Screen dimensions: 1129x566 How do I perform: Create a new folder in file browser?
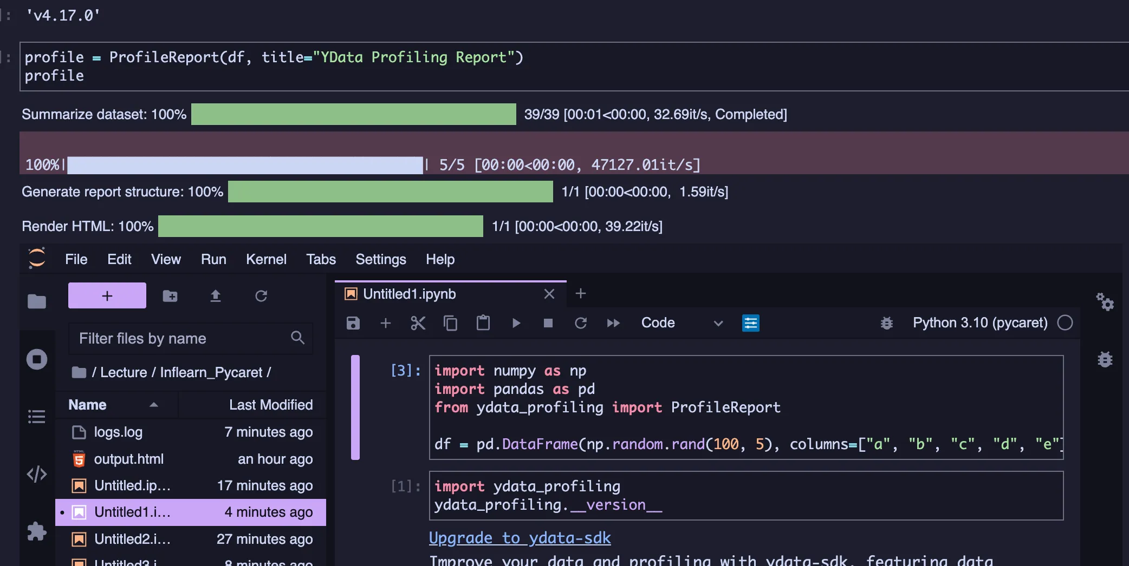pyautogui.click(x=170, y=296)
